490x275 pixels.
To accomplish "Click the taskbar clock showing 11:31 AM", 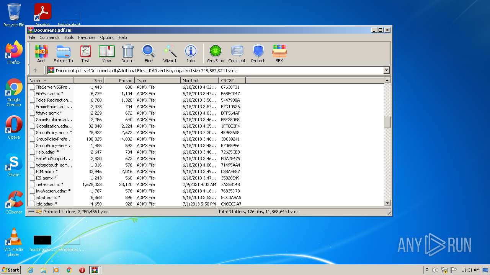I will [x=470, y=270].
